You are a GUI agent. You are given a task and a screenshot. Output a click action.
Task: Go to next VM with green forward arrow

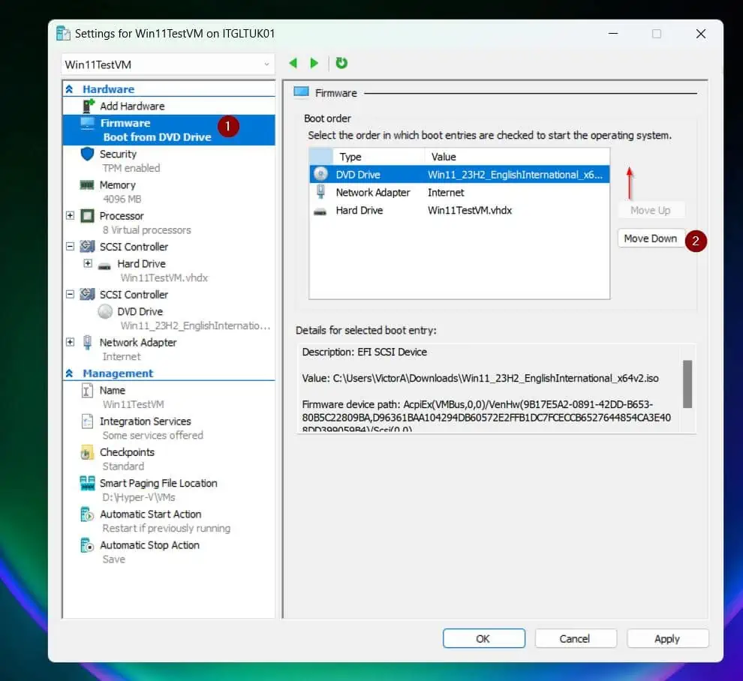coord(314,63)
